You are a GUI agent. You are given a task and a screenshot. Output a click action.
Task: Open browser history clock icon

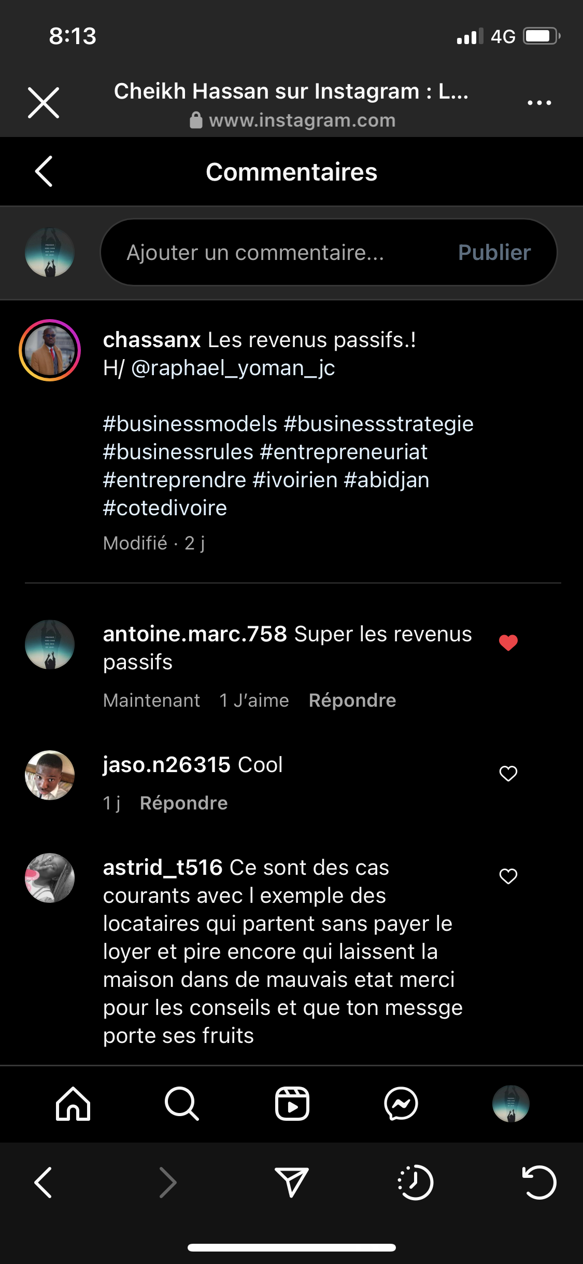point(416,1183)
